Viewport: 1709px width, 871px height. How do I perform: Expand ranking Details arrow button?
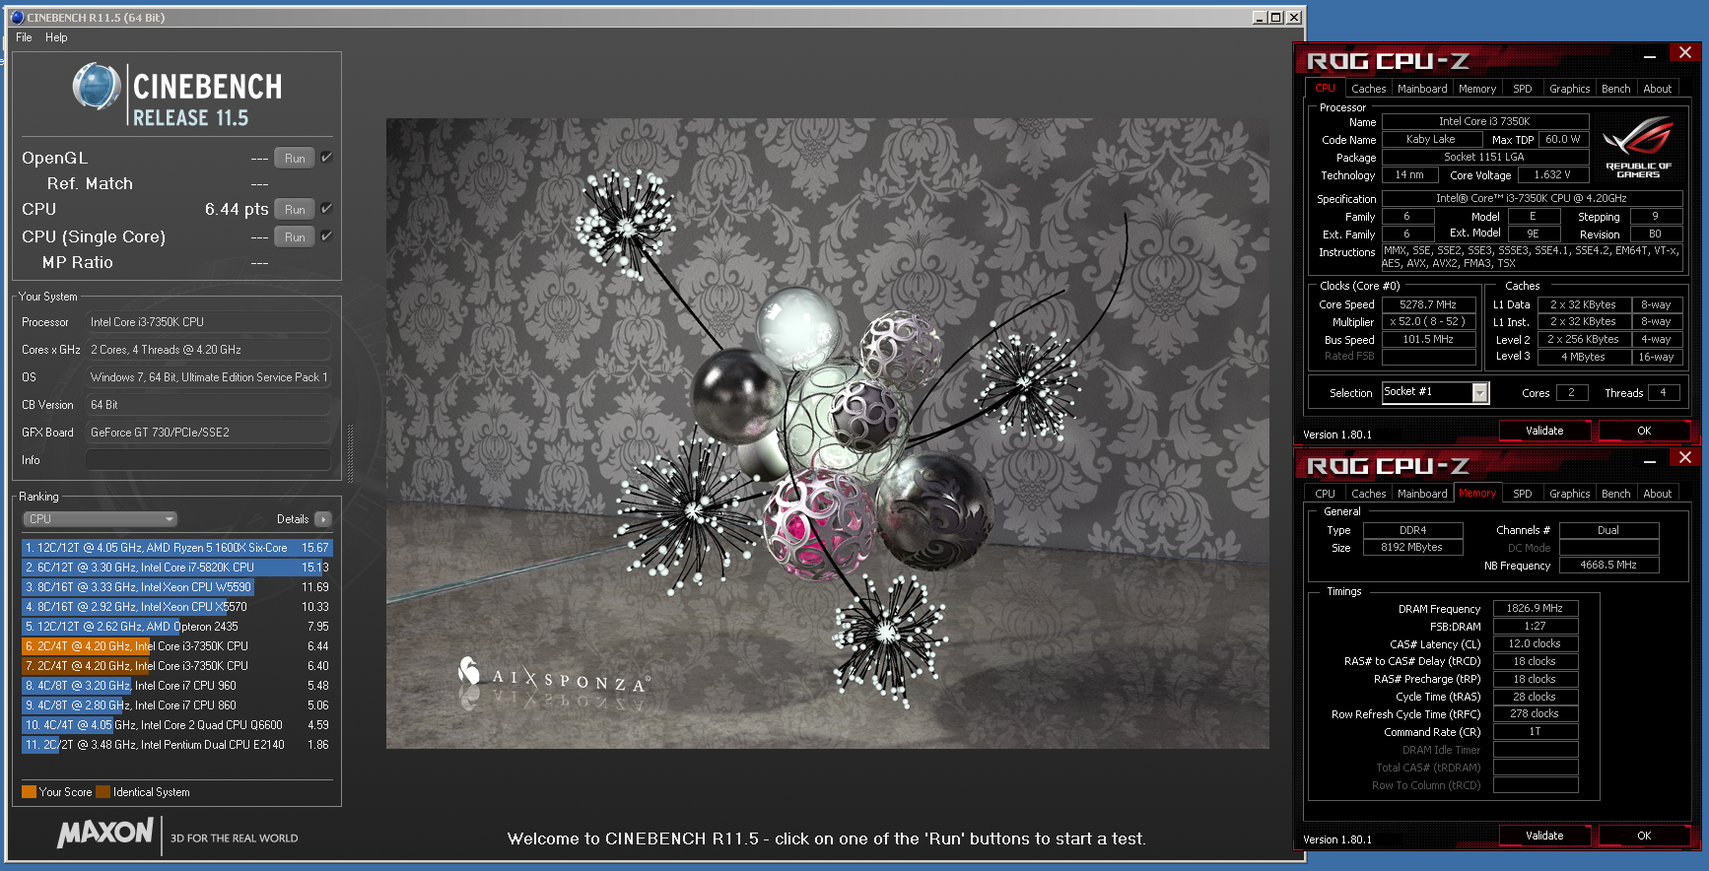(323, 519)
